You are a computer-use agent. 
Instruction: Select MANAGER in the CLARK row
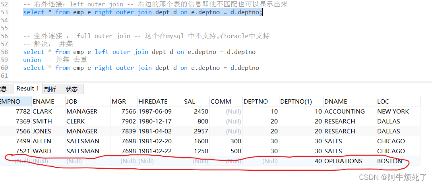87,111
